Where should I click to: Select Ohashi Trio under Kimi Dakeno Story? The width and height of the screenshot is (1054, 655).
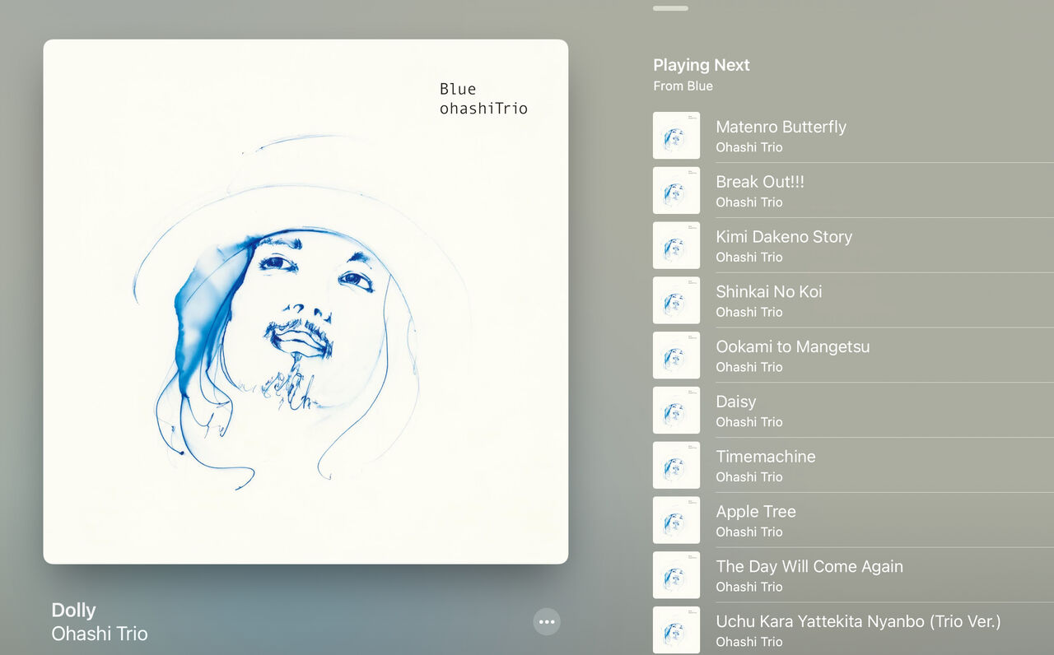pyautogui.click(x=749, y=258)
